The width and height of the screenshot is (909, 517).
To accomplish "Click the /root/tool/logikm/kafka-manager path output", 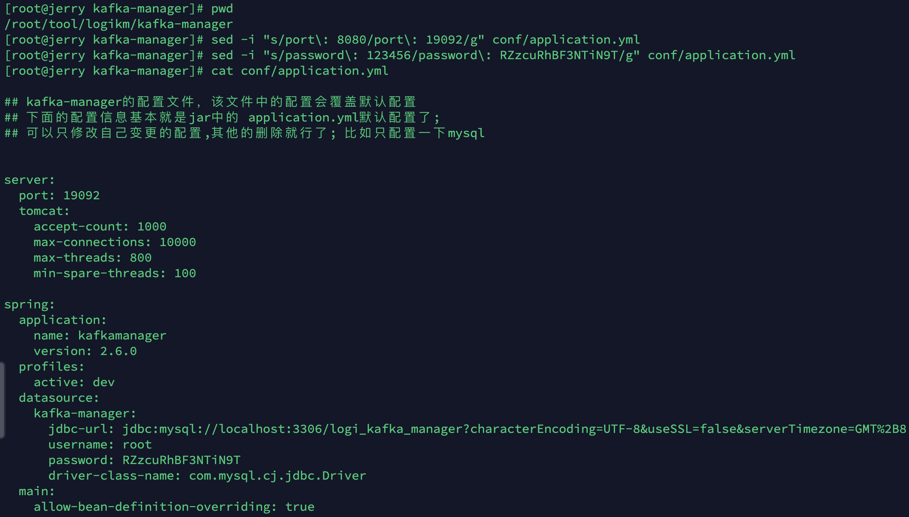I will point(118,24).
